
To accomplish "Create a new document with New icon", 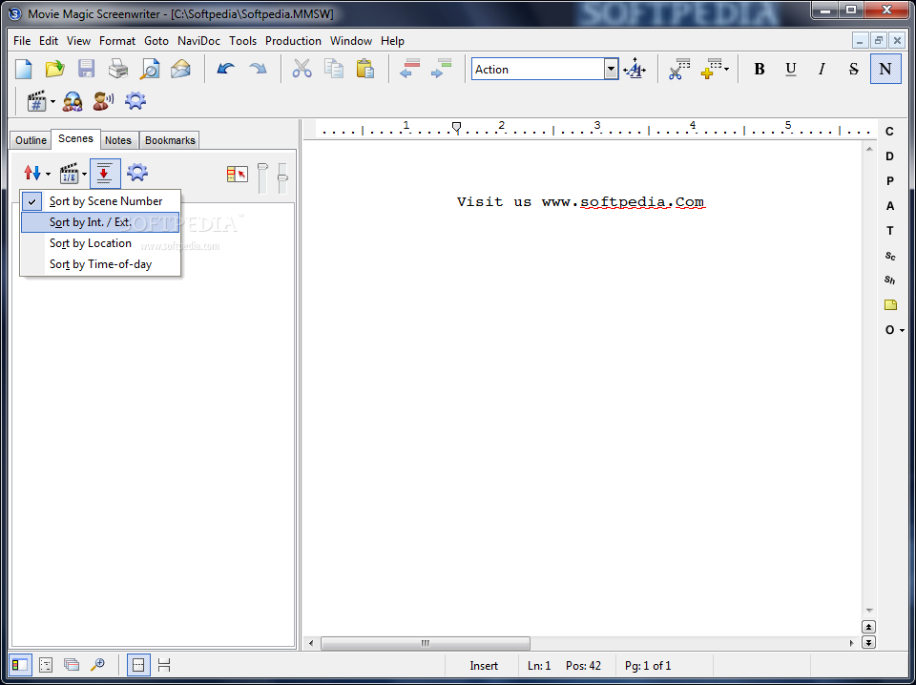I will [x=23, y=69].
